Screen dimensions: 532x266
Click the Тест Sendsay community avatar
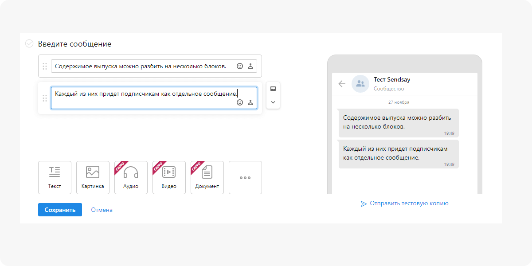(360, 83)
